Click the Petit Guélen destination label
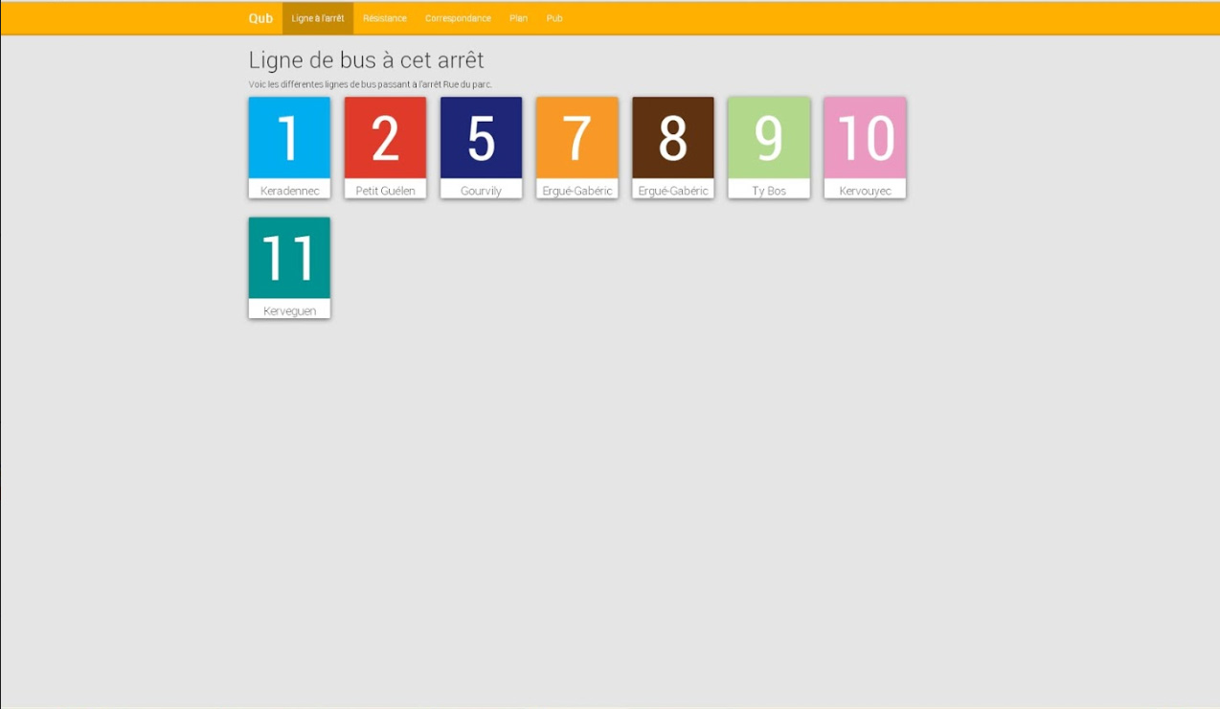 click(x=385, y=191)
